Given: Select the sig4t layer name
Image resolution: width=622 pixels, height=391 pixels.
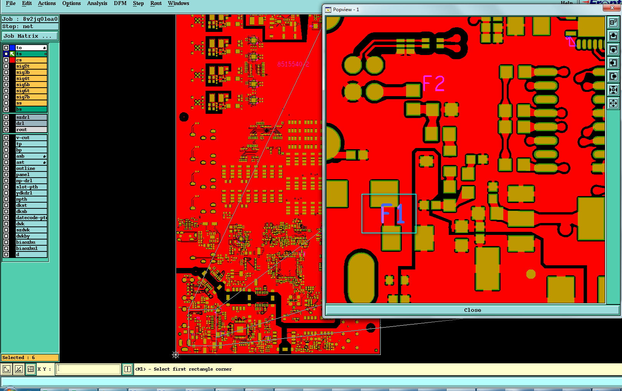Looking at the screenshot, I should click(x=31, y=78).
